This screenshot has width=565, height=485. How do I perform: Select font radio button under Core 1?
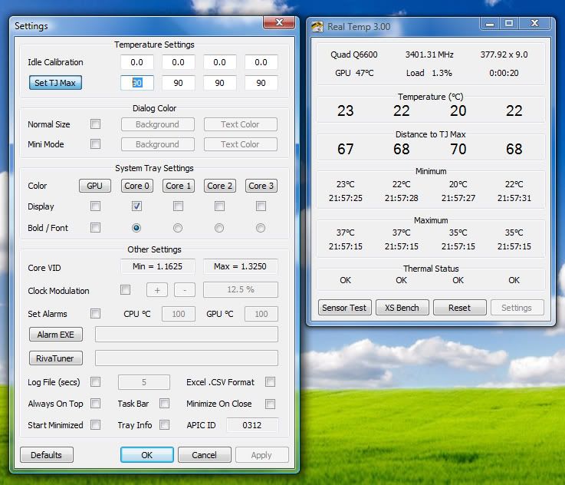178,228
